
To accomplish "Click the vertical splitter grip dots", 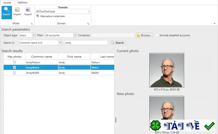I will point(116,120).
